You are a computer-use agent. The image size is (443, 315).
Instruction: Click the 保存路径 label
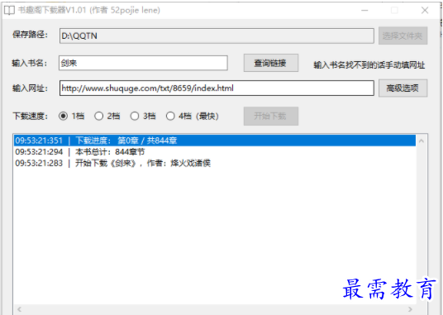(x=31, y=35)
